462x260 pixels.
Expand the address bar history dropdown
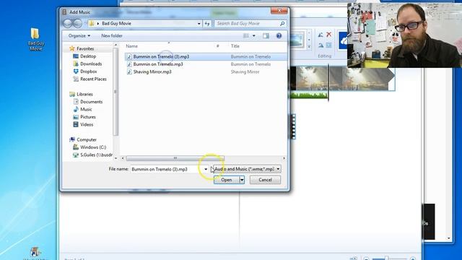click(199, 23)
